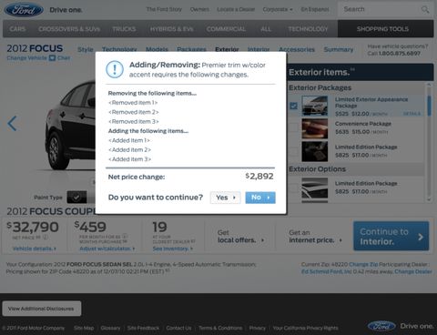437x335 pixels.
Task: Click the Change Vehicle link
Action: tap(27, 57)
